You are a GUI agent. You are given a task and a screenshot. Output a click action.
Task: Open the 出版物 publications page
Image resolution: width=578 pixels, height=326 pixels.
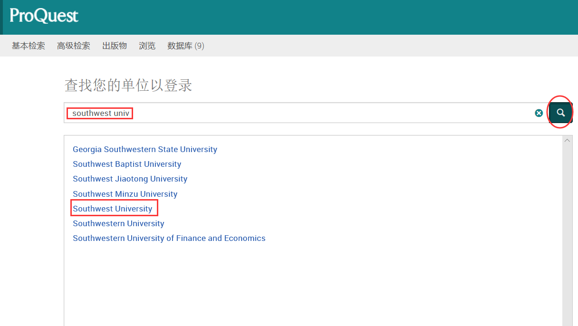click(115, 46)
